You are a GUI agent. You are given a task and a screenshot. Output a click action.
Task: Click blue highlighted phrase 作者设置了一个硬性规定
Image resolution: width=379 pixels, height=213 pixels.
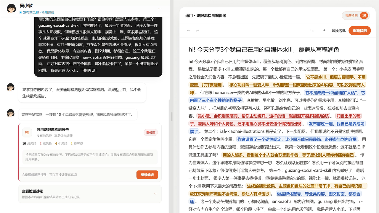click(x=260, y=139)
